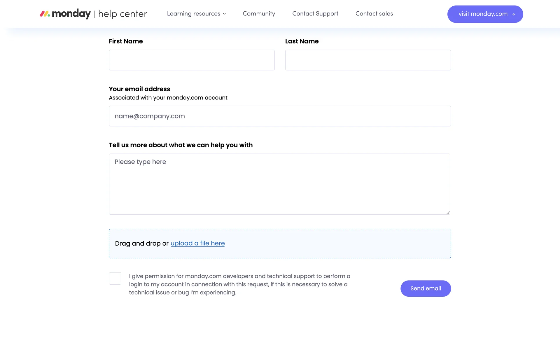
Task: Click into the Last Name field
Action: (x=368, y=60)
